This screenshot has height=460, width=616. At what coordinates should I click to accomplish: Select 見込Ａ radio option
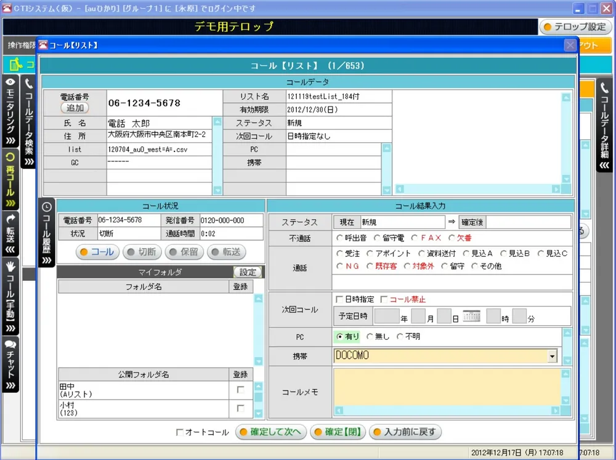[466, 253]
